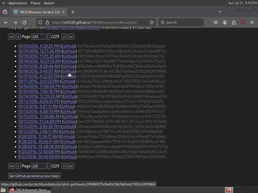The width and height of the screenshot is (258, 193).
Task: Open the 10/12/2016, 2:56:11 PM build
Action: click(x=38, y=132)
